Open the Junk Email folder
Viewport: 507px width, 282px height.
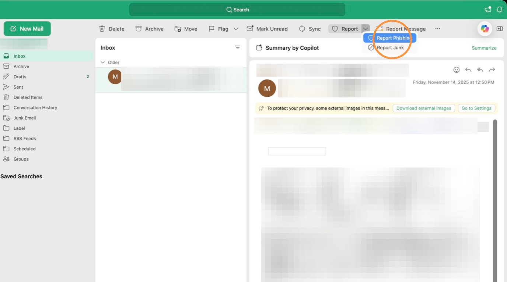pos(46,118)
